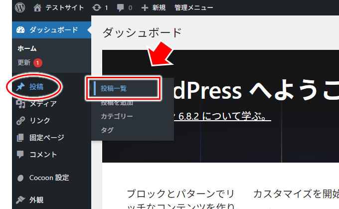
Task: Open the 更新 submenu item
Action: (x=24, y=62)
